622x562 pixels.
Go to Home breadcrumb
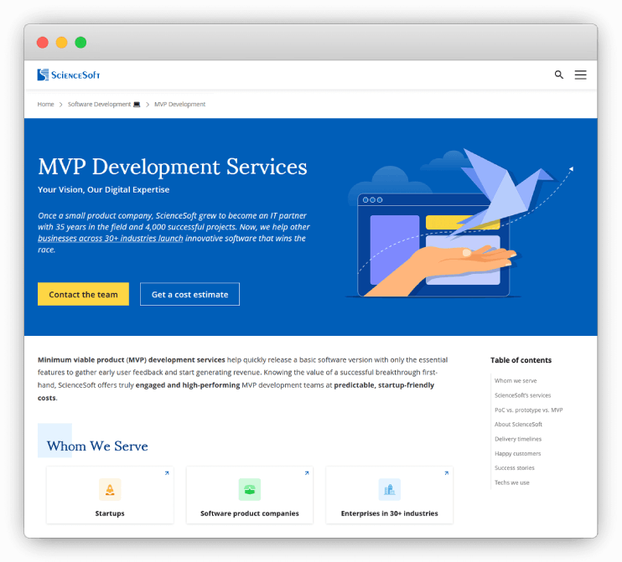pyautogui.click(x=45, y=104)
